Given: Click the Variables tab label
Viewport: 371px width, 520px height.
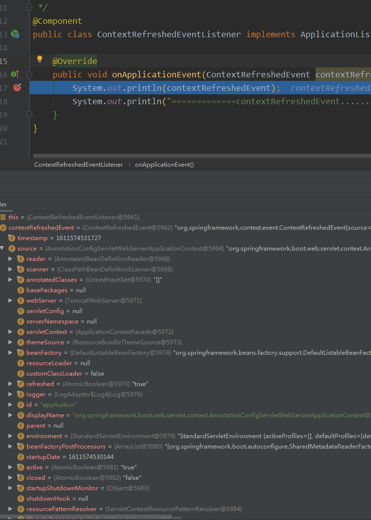Looking at the screenshot, I should 3,204.
